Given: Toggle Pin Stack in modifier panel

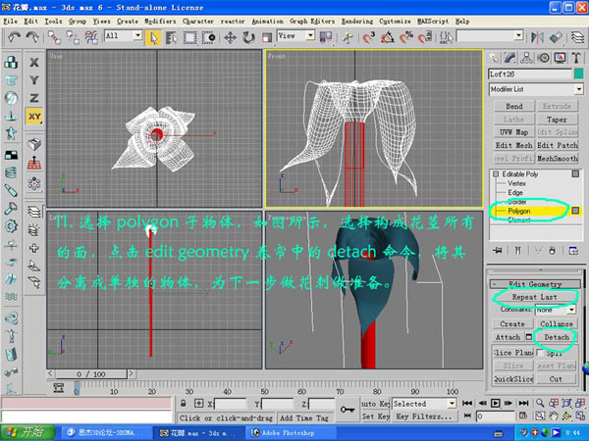Looking at the screenshot, I should click(x=498, y=251).
